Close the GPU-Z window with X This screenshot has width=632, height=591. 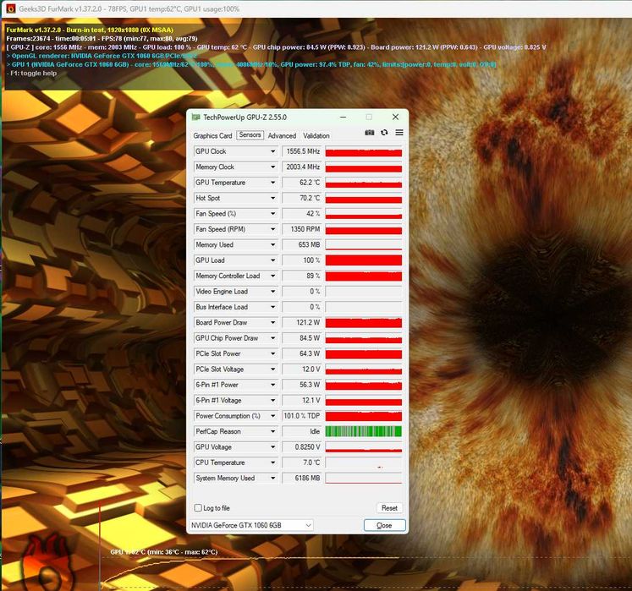[x=395, y=117]
